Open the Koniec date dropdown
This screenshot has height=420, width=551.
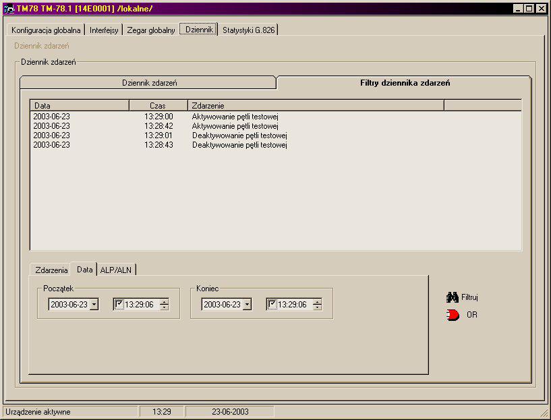click(247, 305)
